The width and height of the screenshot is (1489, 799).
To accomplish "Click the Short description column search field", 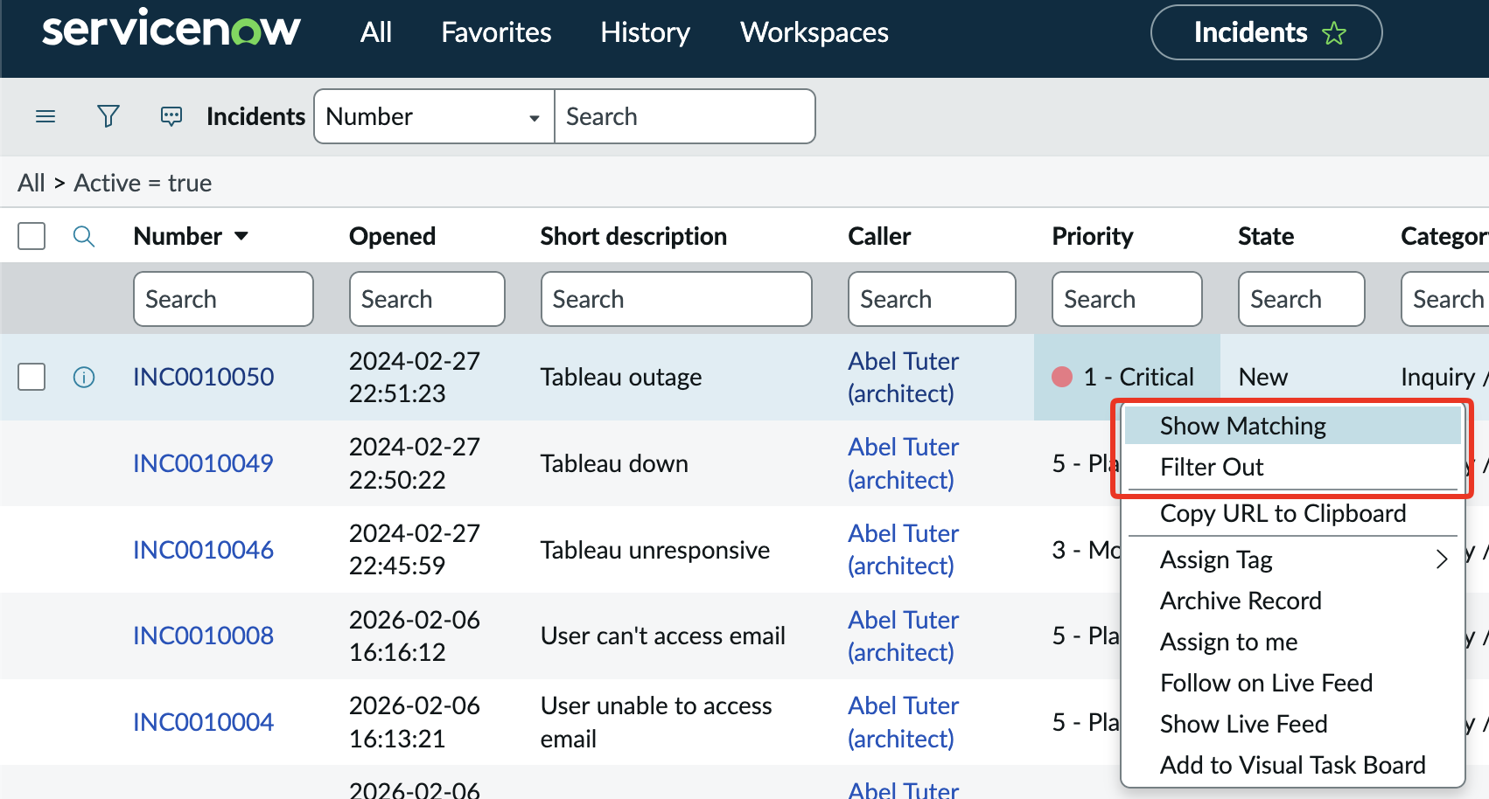I will [675, 299].
